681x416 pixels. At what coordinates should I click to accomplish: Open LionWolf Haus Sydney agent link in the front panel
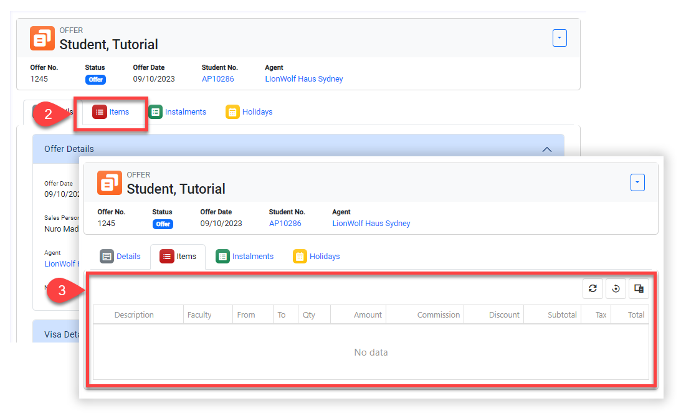371,223
